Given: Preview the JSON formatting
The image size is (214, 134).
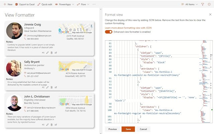Looking at the screenshot, I should [x=113, y=129].
